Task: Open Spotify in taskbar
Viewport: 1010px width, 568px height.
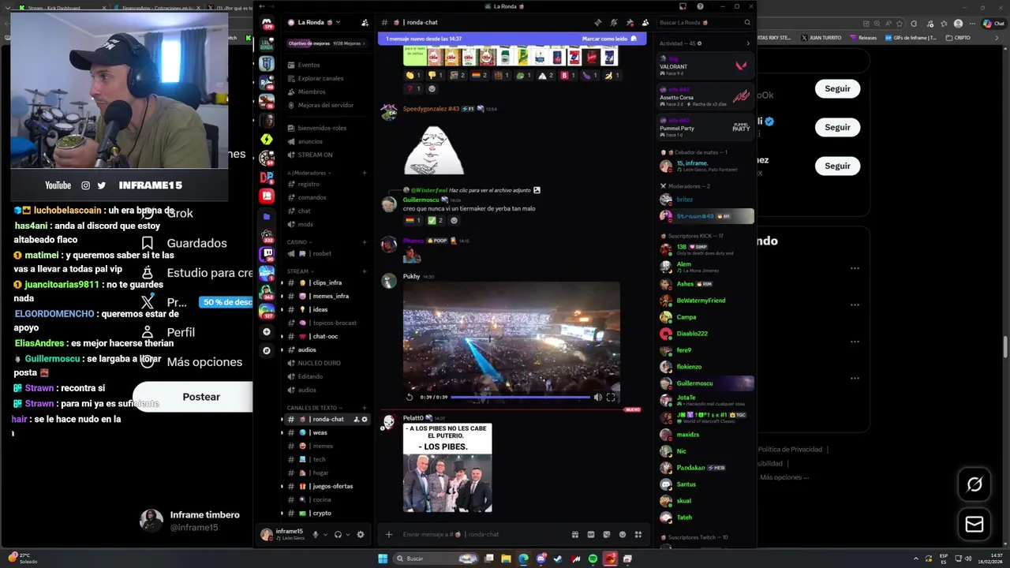Action: [x=593, y=559]
